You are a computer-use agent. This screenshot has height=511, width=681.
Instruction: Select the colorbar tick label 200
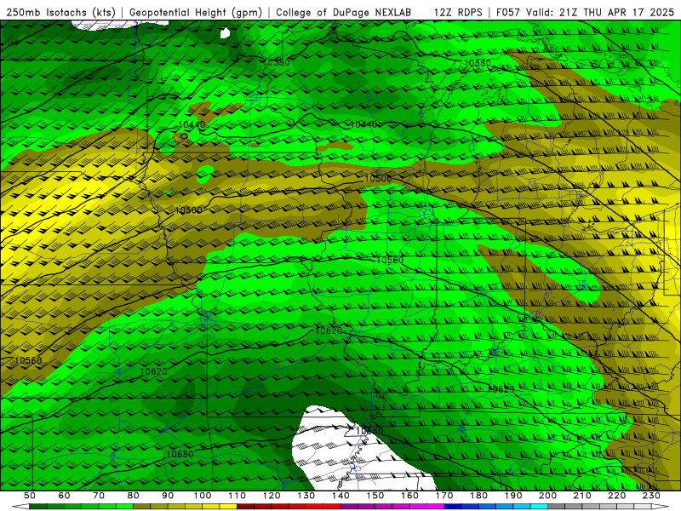click(x=548, y=496)
